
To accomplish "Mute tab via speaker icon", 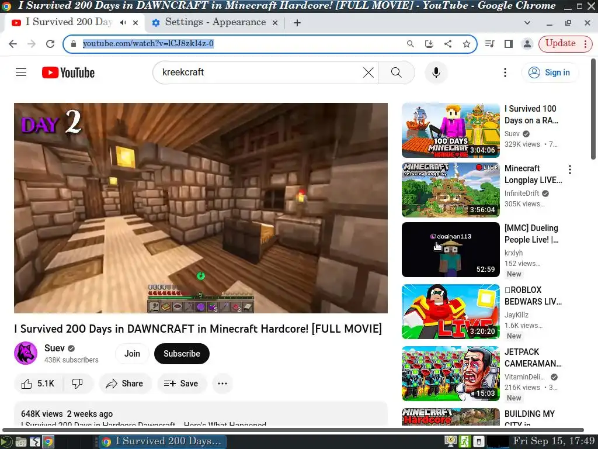I will [x=123, y=23].
